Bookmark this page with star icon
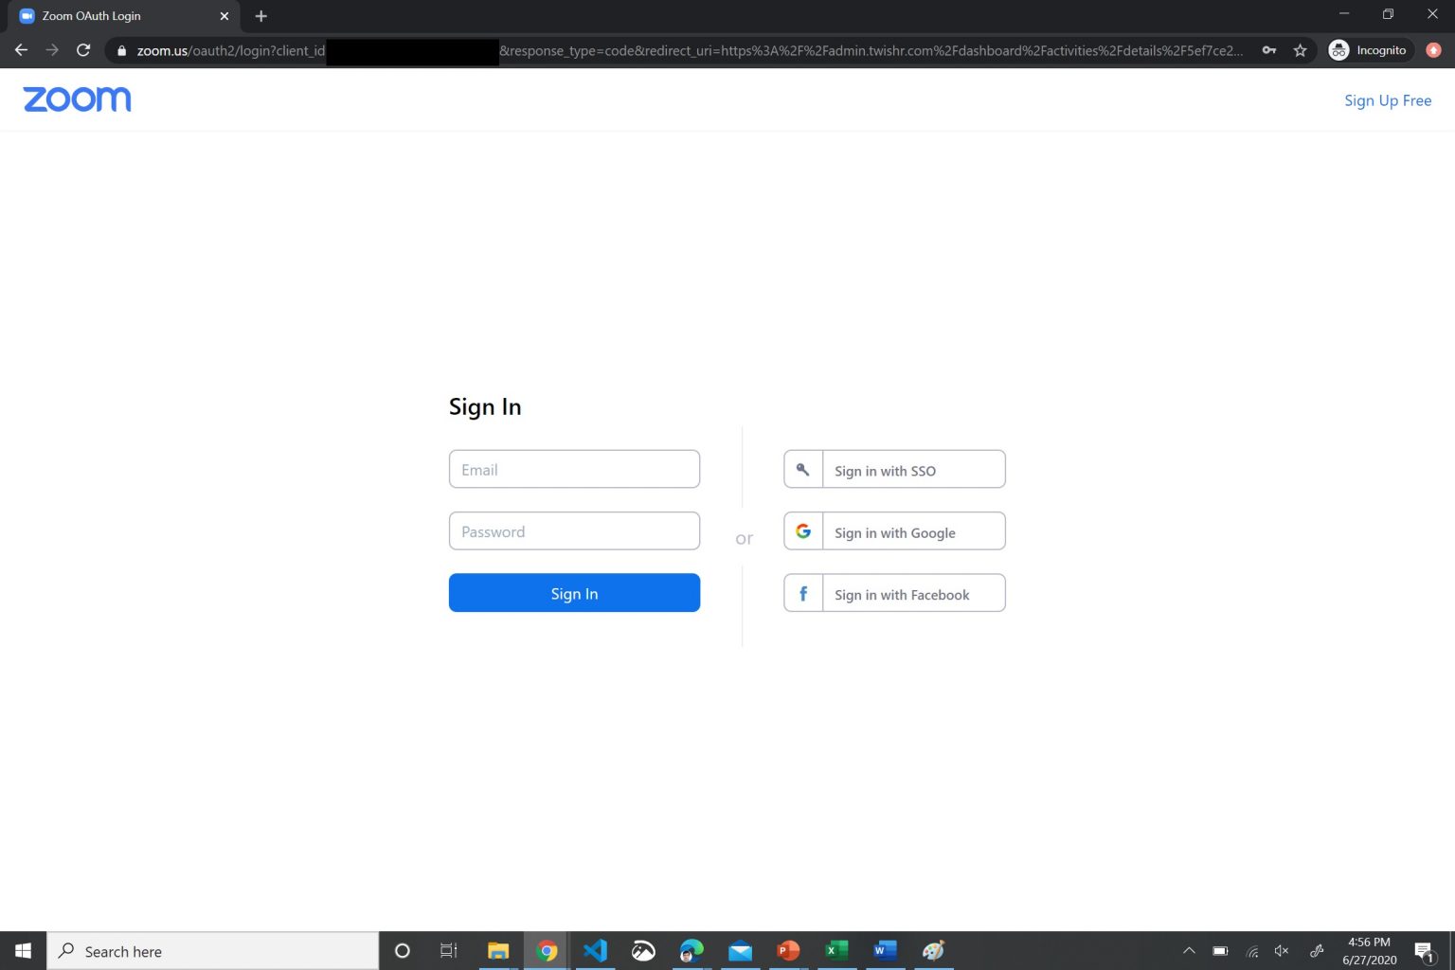The width and height of the screenshot is (1455, 970). pyautogui.click(x=1300, y=50)
